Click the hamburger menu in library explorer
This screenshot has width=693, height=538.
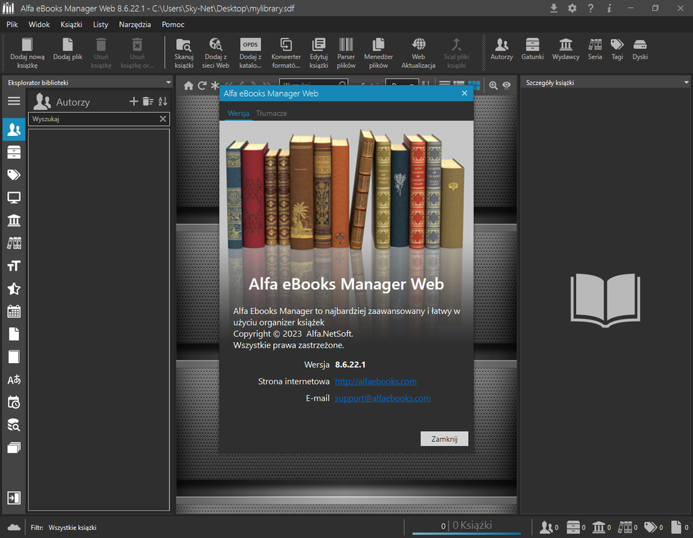(13, 101)
